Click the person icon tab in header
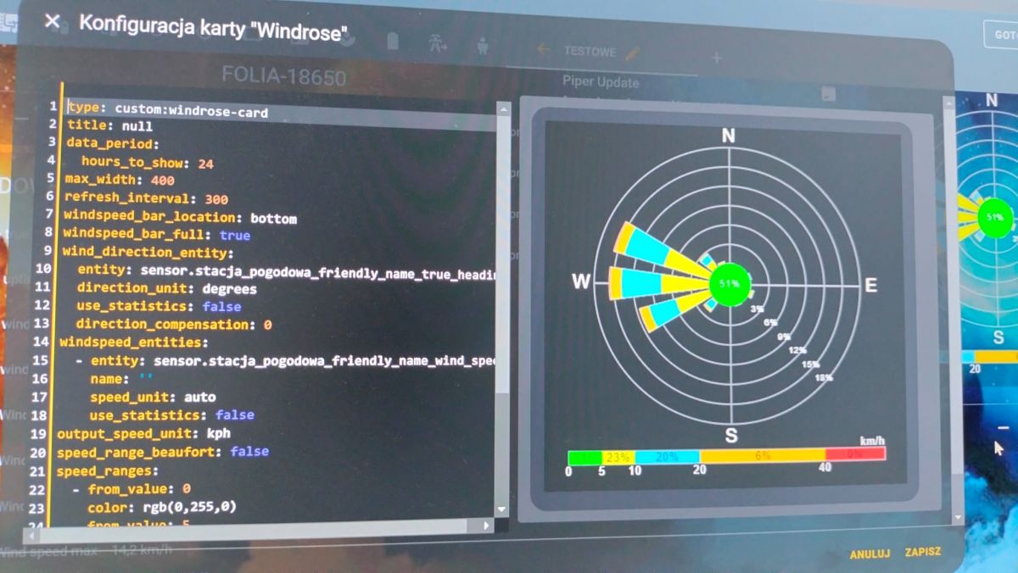 483,46
